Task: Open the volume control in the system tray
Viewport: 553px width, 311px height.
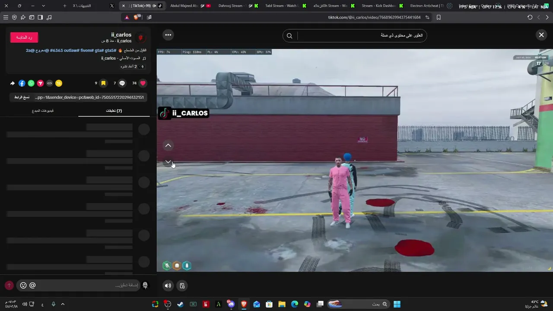Action: click(x=25, y=304)
